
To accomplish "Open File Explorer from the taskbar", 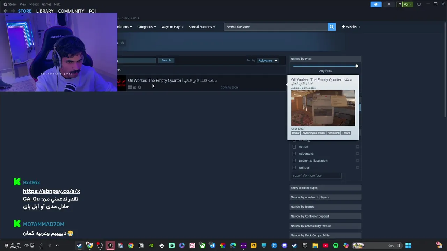I will pyautogui.click(x=315, y=245).
